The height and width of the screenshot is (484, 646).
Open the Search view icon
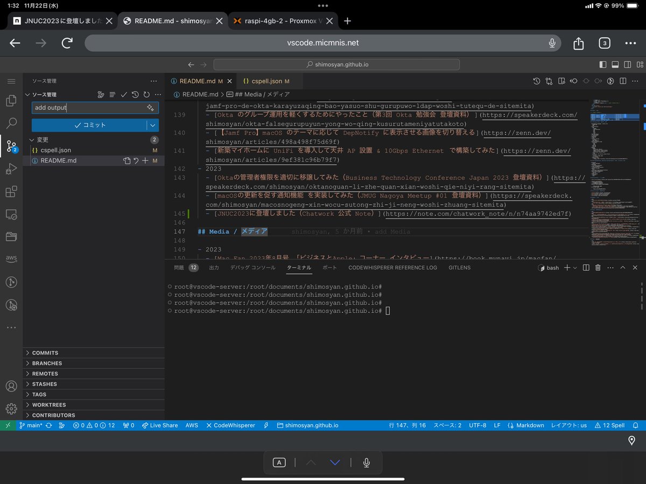tap(11, 123)
